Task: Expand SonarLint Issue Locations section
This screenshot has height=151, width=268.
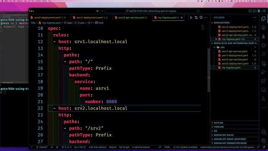Action: coord(234,139)
